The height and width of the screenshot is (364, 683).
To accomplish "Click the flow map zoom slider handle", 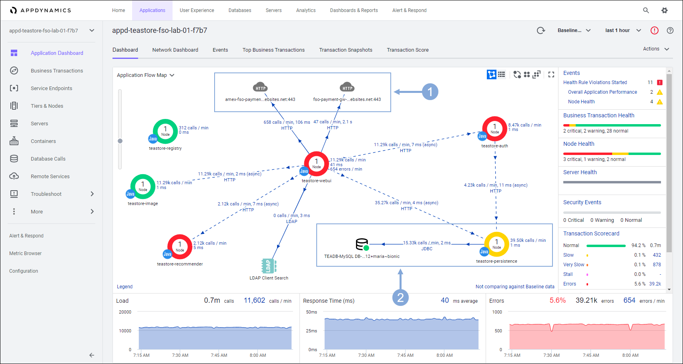I will click(120, 141).
